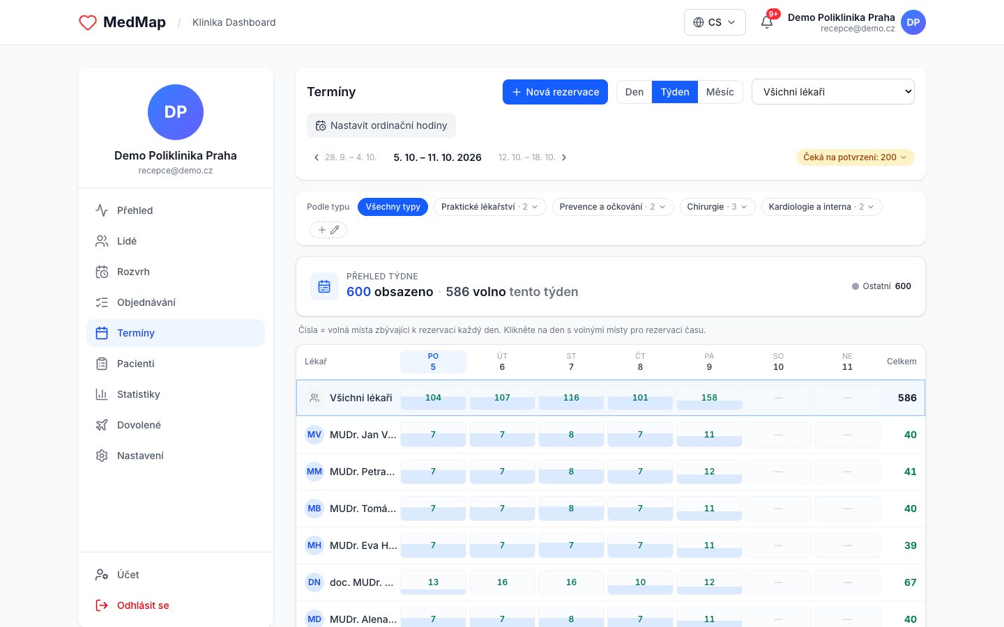The height and width of the screenshot is (627, 1004).
Task: Open Objednávání in the sidebar
Action: (x=176, y=302)
